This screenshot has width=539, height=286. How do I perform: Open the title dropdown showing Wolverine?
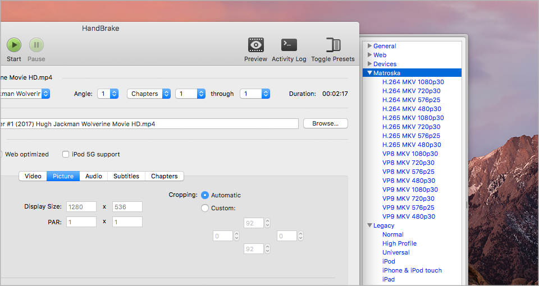tap(25, 94)
